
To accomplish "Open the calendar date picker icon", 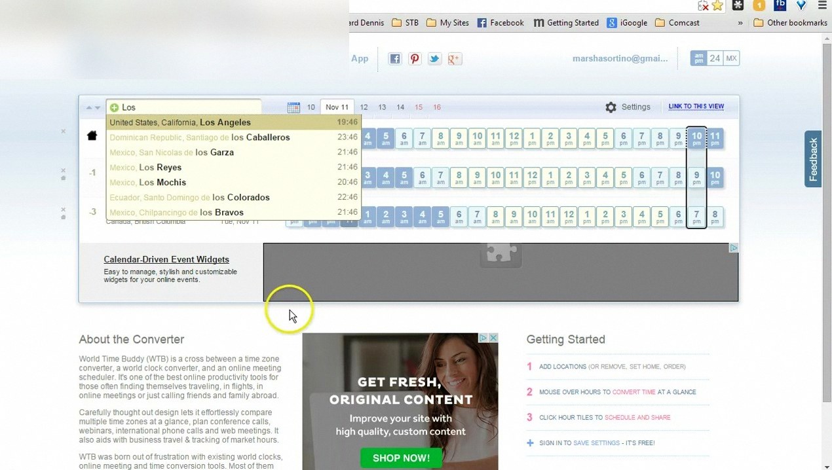I will [293, 107].
